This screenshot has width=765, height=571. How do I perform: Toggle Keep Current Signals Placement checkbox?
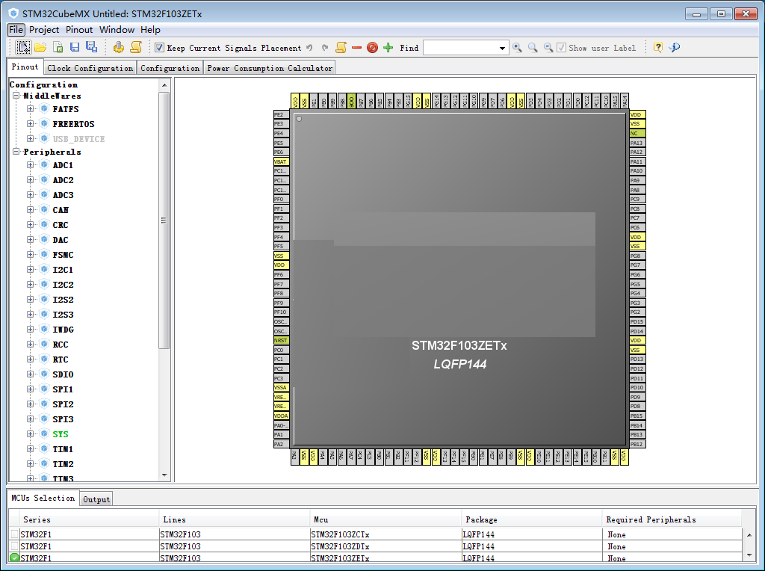(159, 47)
